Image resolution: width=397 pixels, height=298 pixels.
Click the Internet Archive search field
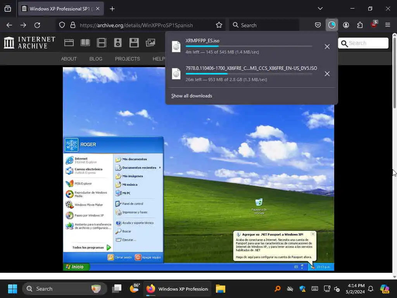point(363,43)
